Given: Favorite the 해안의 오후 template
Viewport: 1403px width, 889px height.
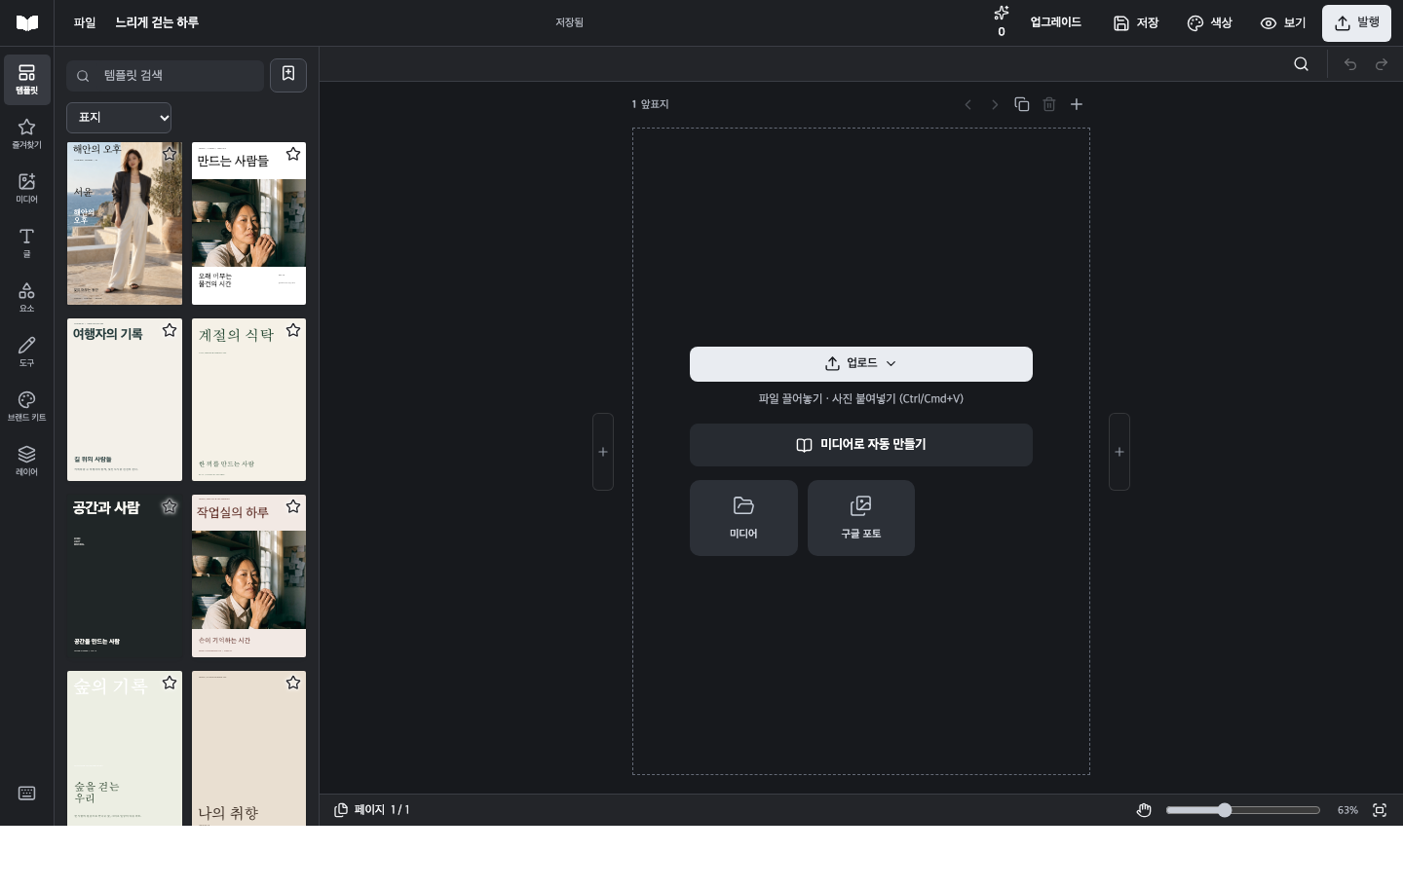Looking at the screenshot, I should pyautogui.click(x=170, y=154).
